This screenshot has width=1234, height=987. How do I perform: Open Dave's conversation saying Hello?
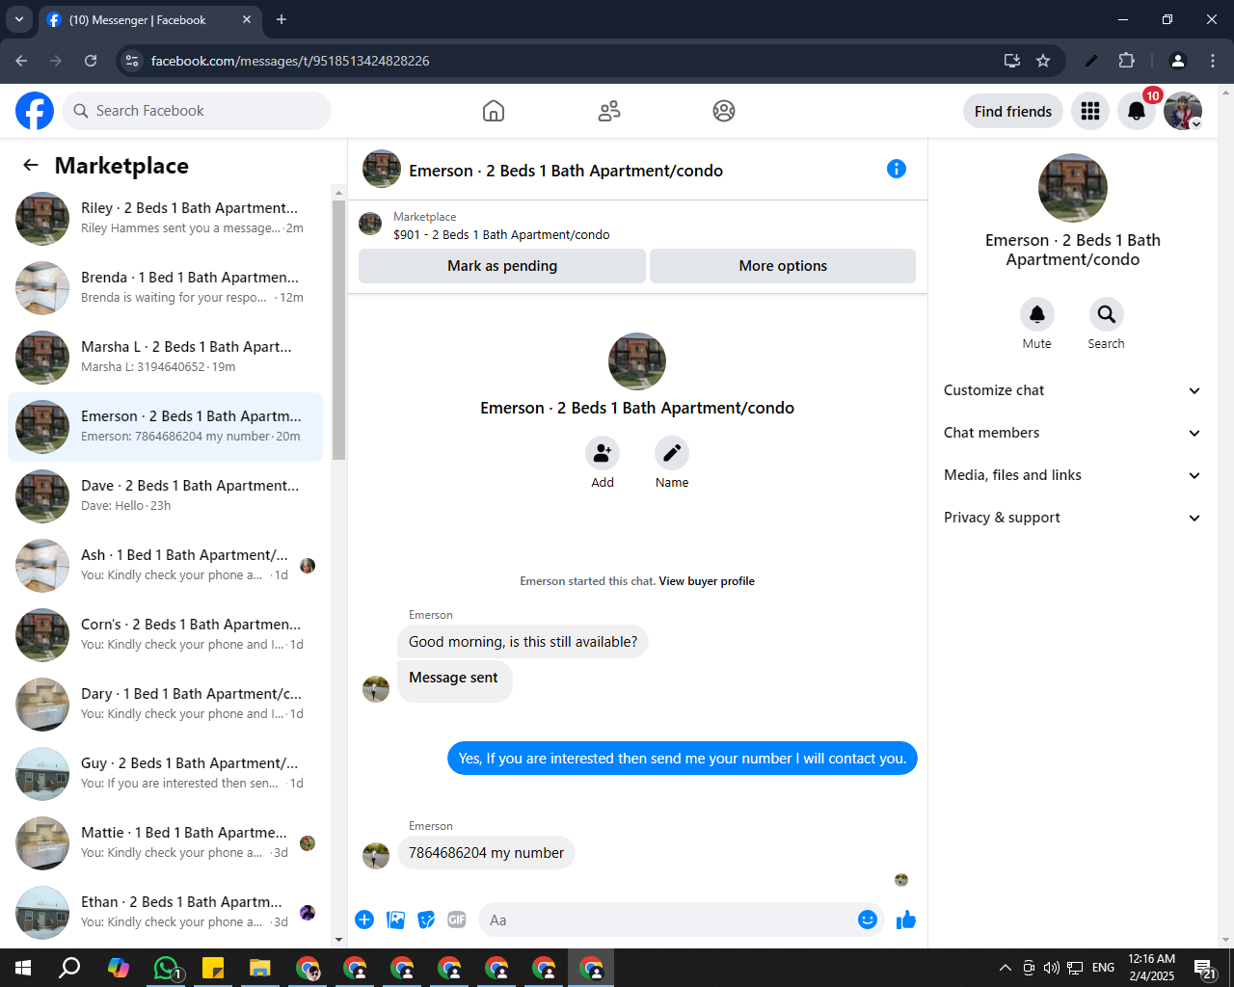(x=165, y=496)
